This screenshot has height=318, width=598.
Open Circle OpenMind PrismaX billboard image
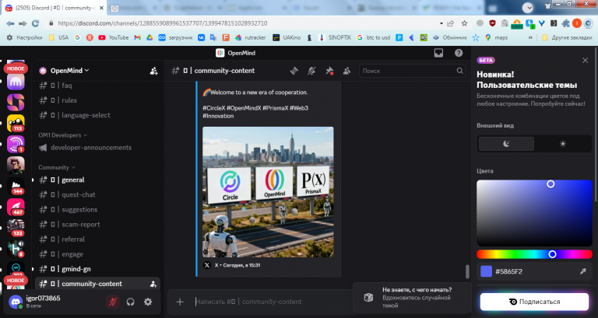[x=268, y=192]
